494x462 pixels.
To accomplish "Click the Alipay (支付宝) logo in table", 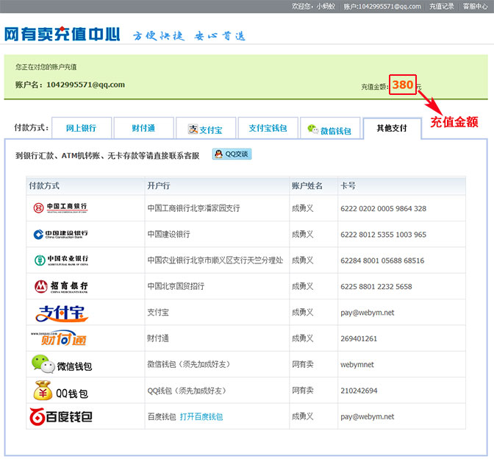I will [x=61, y=312].
